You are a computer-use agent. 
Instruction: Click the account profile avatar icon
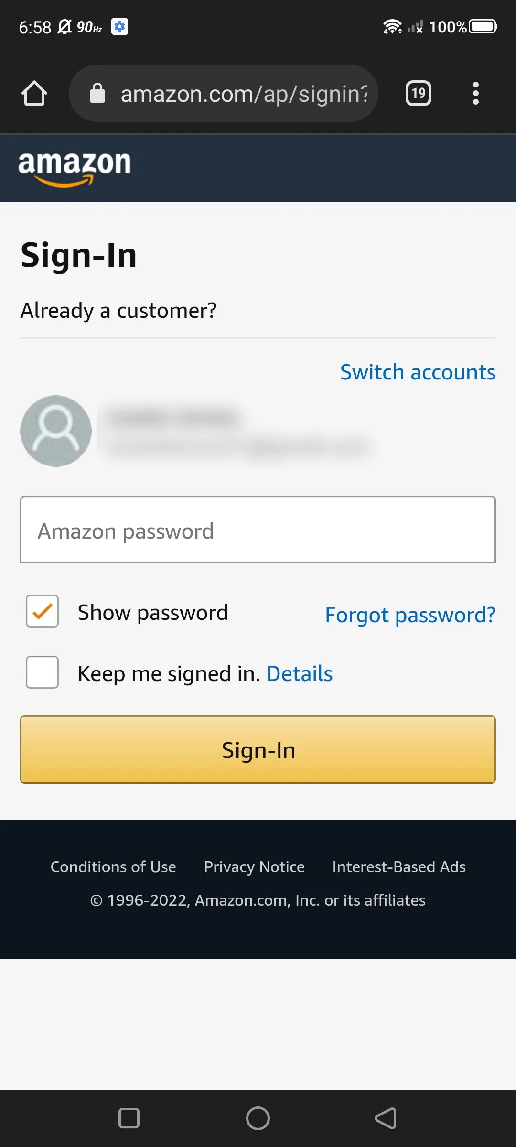(55, 431)
